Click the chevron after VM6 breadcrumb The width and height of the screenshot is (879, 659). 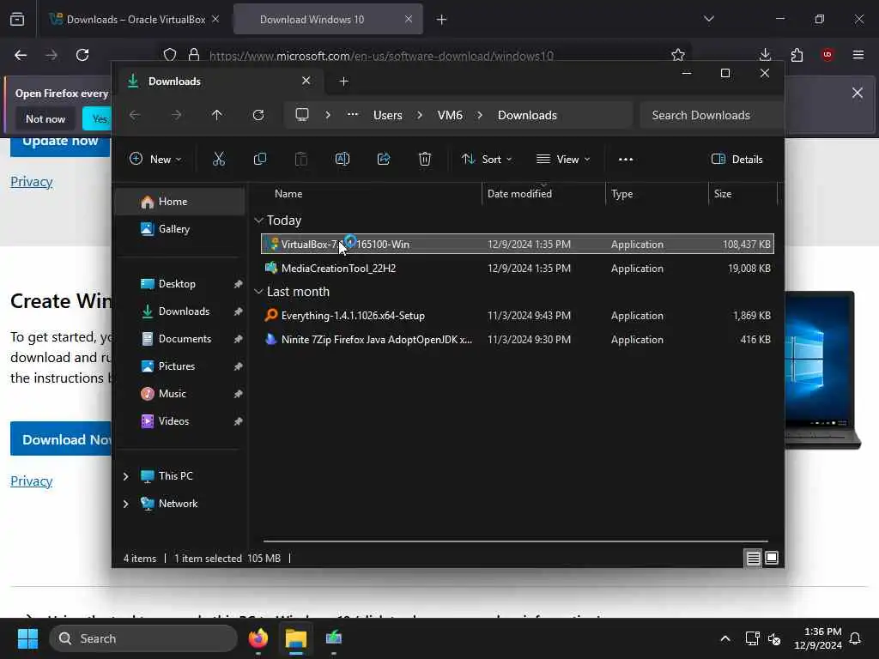480,115
